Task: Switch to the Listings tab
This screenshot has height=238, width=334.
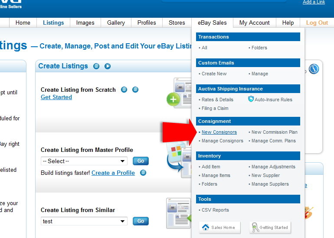Action: point(53,23)
